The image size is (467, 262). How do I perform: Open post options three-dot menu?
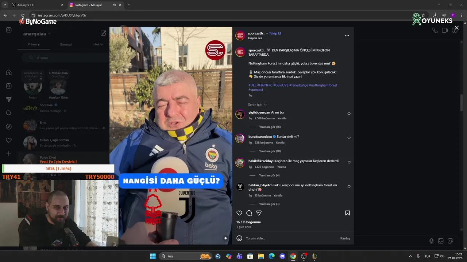347,35
